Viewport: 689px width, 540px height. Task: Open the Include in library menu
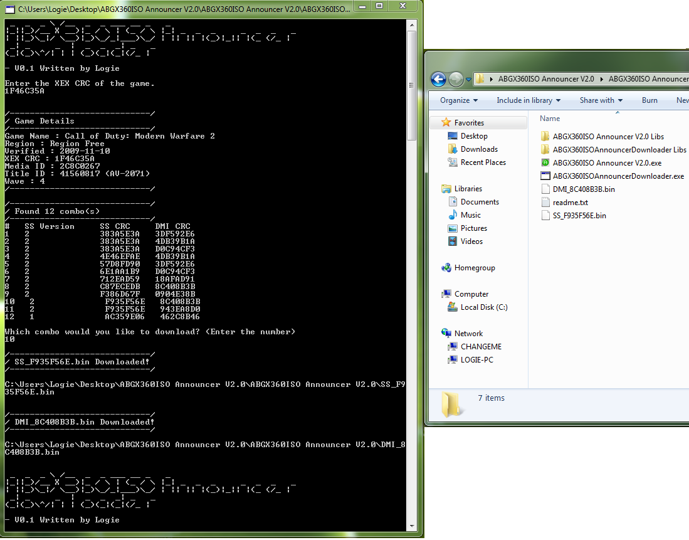coord(529,100)
